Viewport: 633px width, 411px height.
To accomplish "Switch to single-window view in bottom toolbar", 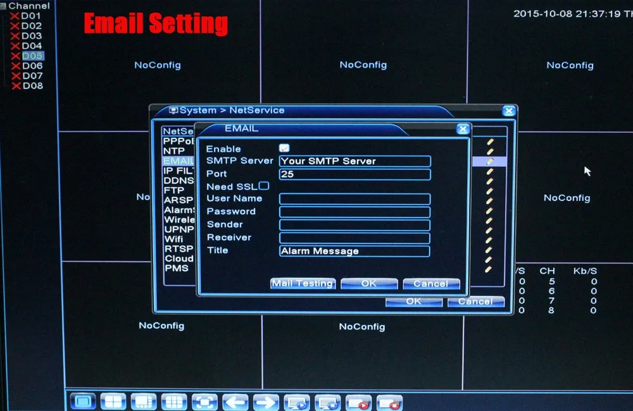I will [83, 402].
